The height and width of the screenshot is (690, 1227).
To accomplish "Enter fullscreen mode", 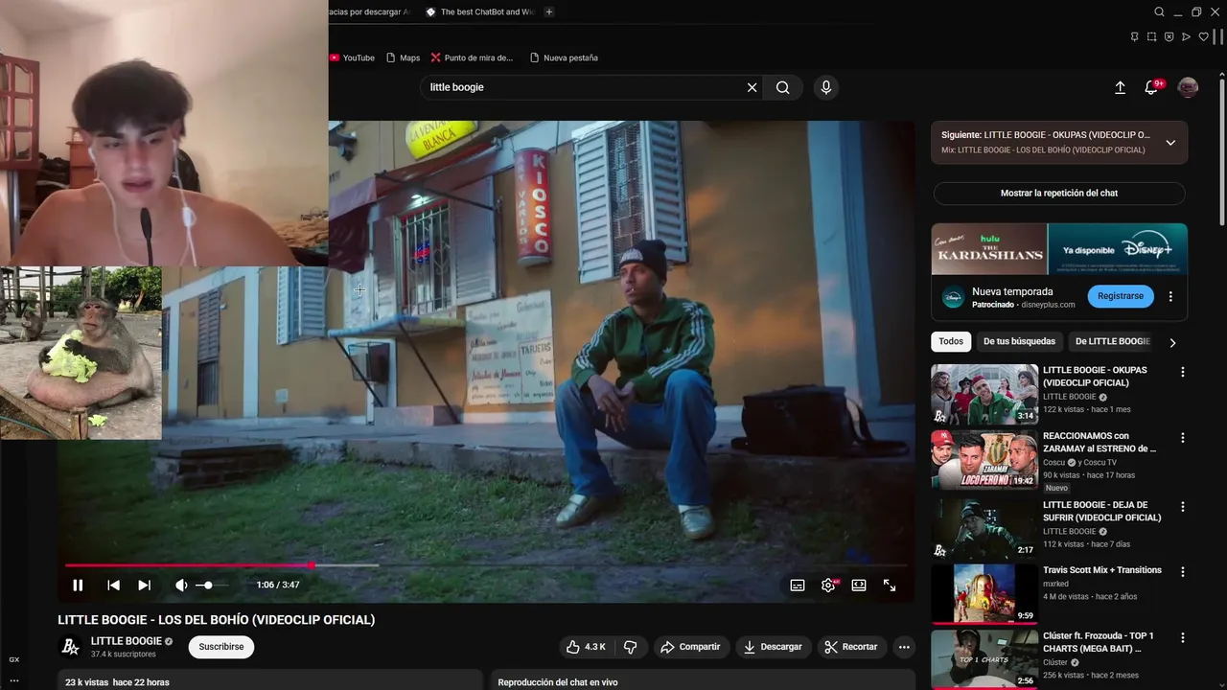I will [890, 586].
